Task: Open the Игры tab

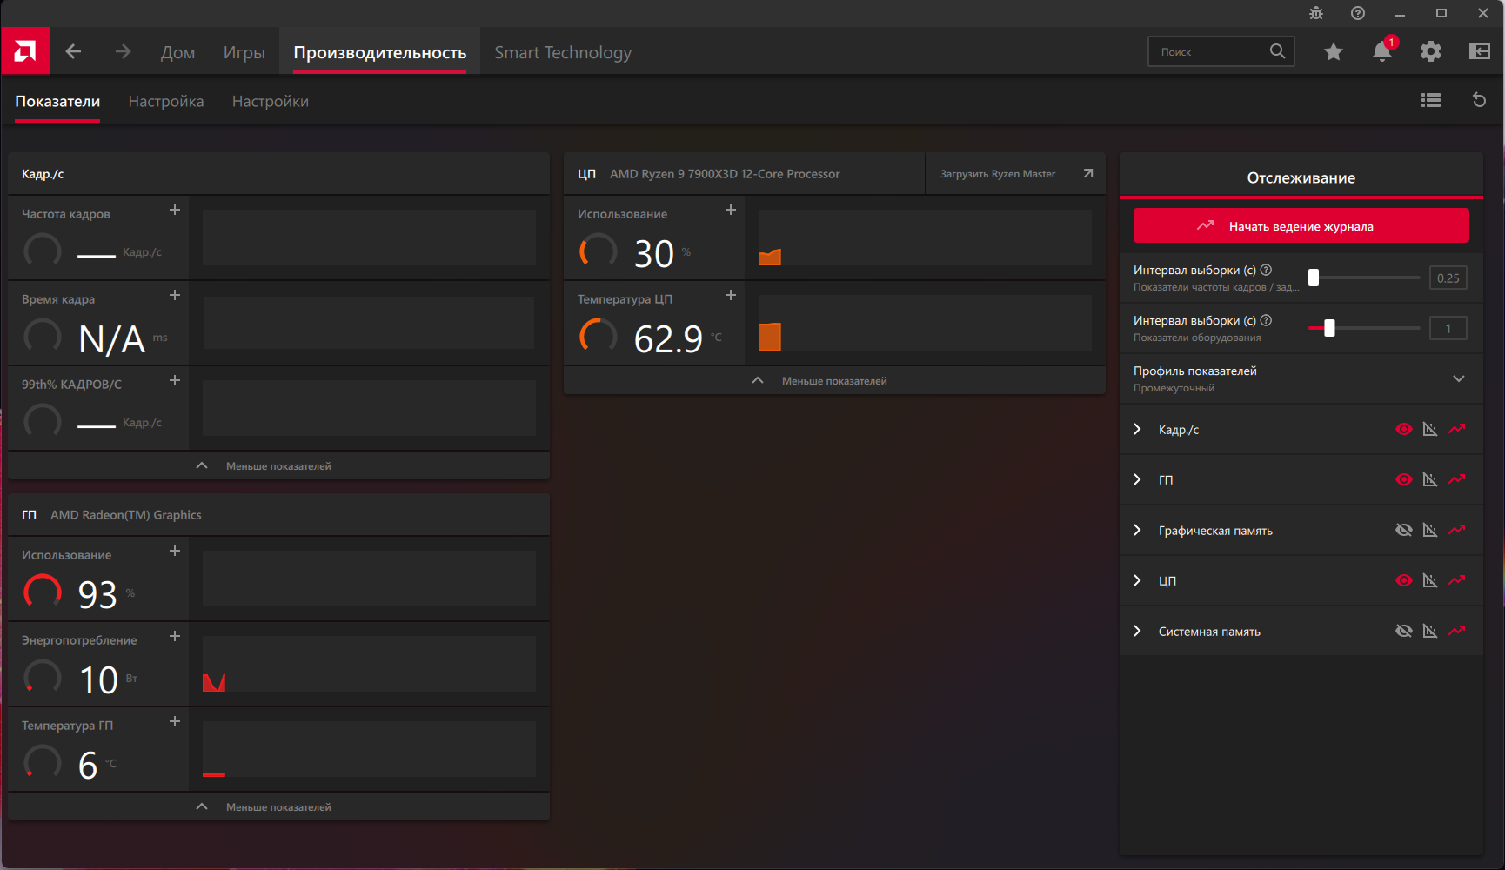Action: coord(244,52)
